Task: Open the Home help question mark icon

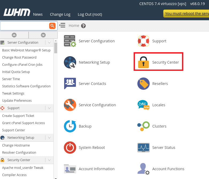Action: tap(83, 26)
